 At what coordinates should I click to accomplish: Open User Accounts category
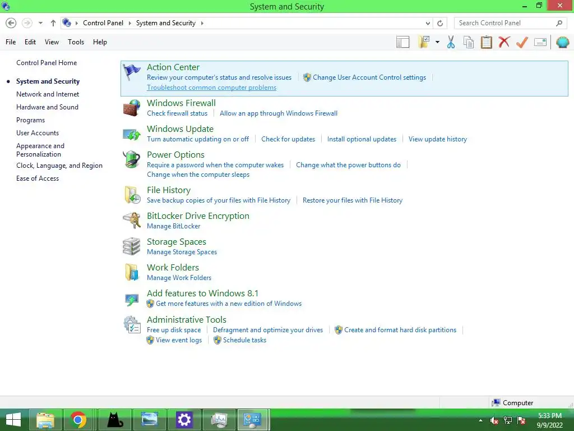coord(38,133)
